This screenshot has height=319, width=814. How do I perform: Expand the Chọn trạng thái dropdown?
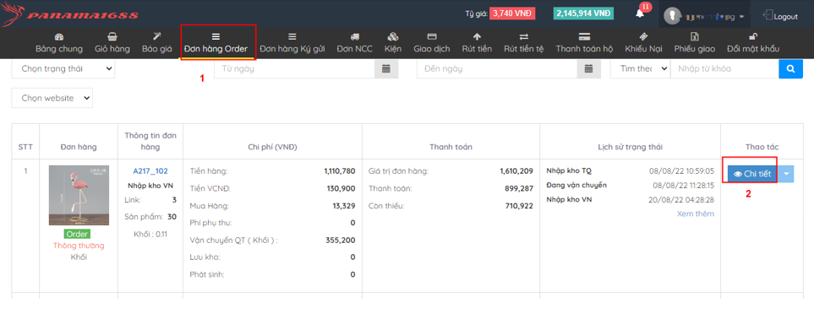pyautogui.click(x=63, y=68)
